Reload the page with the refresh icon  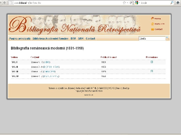pyautogui.click(x=131, y=3)
